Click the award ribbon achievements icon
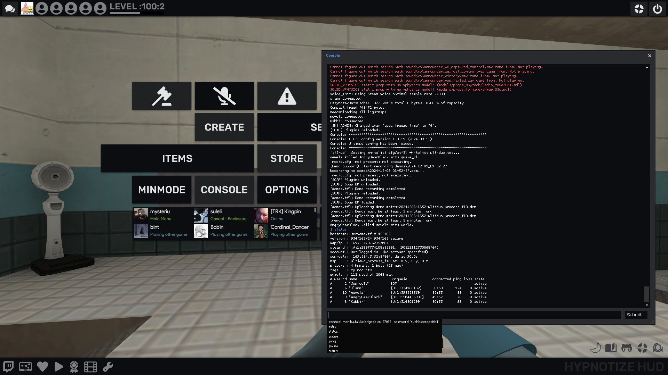The width and height of the screenshot is (668, 375). pos(74,367)
